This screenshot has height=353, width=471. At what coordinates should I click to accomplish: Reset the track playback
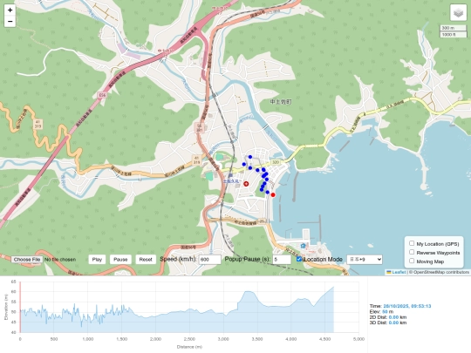click(146, 260)
